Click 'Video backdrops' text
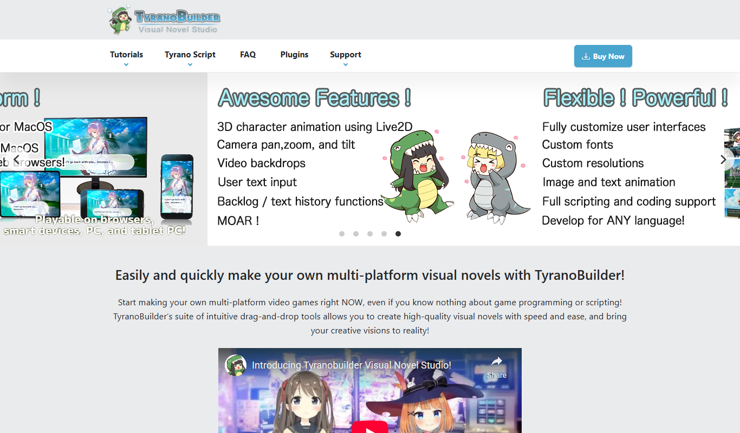 click(x=261, y=163)
